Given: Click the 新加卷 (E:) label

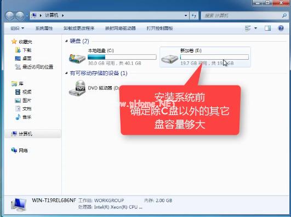Looking at the screenshot, I should coord(191,50).
